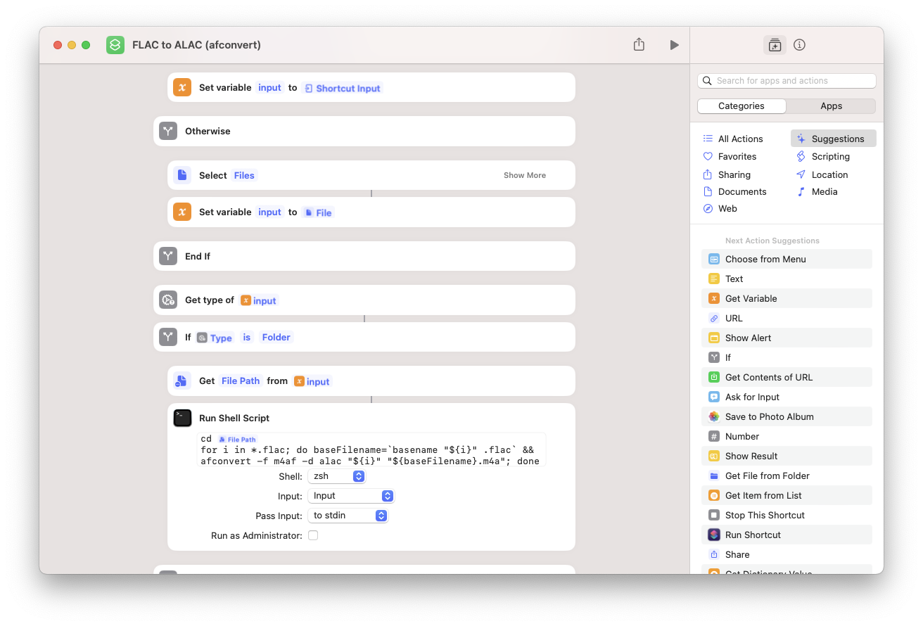This screenshot has width=923, height=626.
Task: Click the Run Shell Script terminal icon
Action: pyautogui.click(x=182, y=418)
